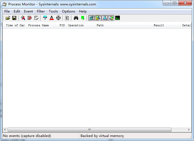Viewport: 194px width, 141px height.
Task: Click the Find binoculars icon
Action: click(76, 18)
